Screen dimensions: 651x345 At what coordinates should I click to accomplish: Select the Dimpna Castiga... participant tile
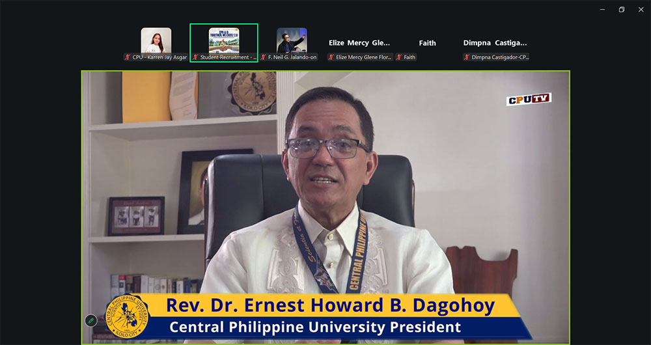click(495, 43)
